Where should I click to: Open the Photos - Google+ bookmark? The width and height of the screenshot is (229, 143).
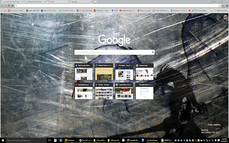(144, 10)
